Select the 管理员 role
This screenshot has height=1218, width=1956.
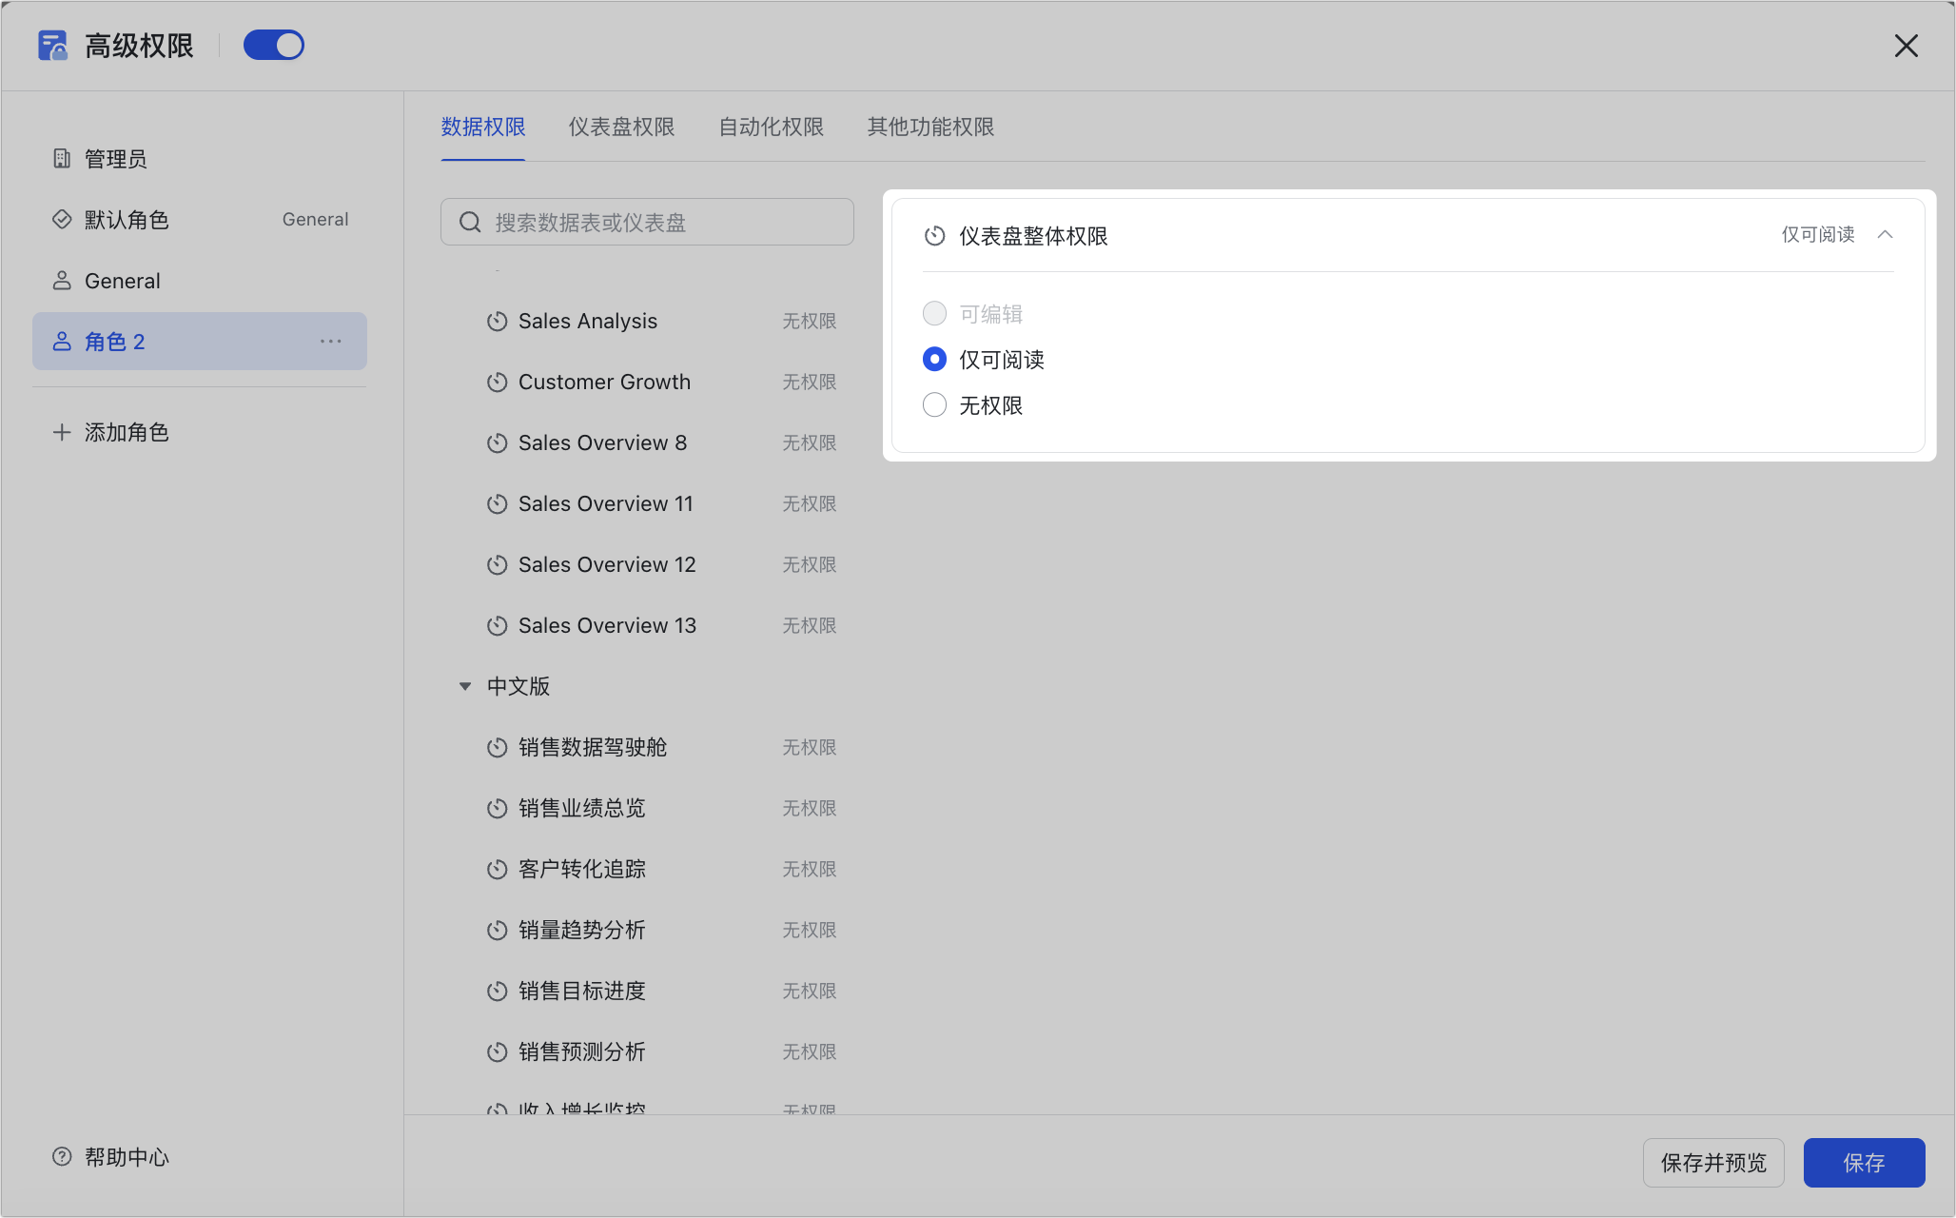point(199,159)
